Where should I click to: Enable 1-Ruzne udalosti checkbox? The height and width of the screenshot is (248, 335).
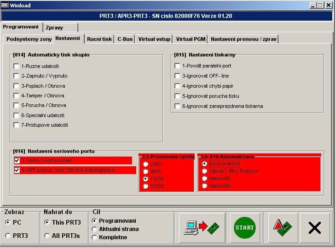(x=17, y=66)
